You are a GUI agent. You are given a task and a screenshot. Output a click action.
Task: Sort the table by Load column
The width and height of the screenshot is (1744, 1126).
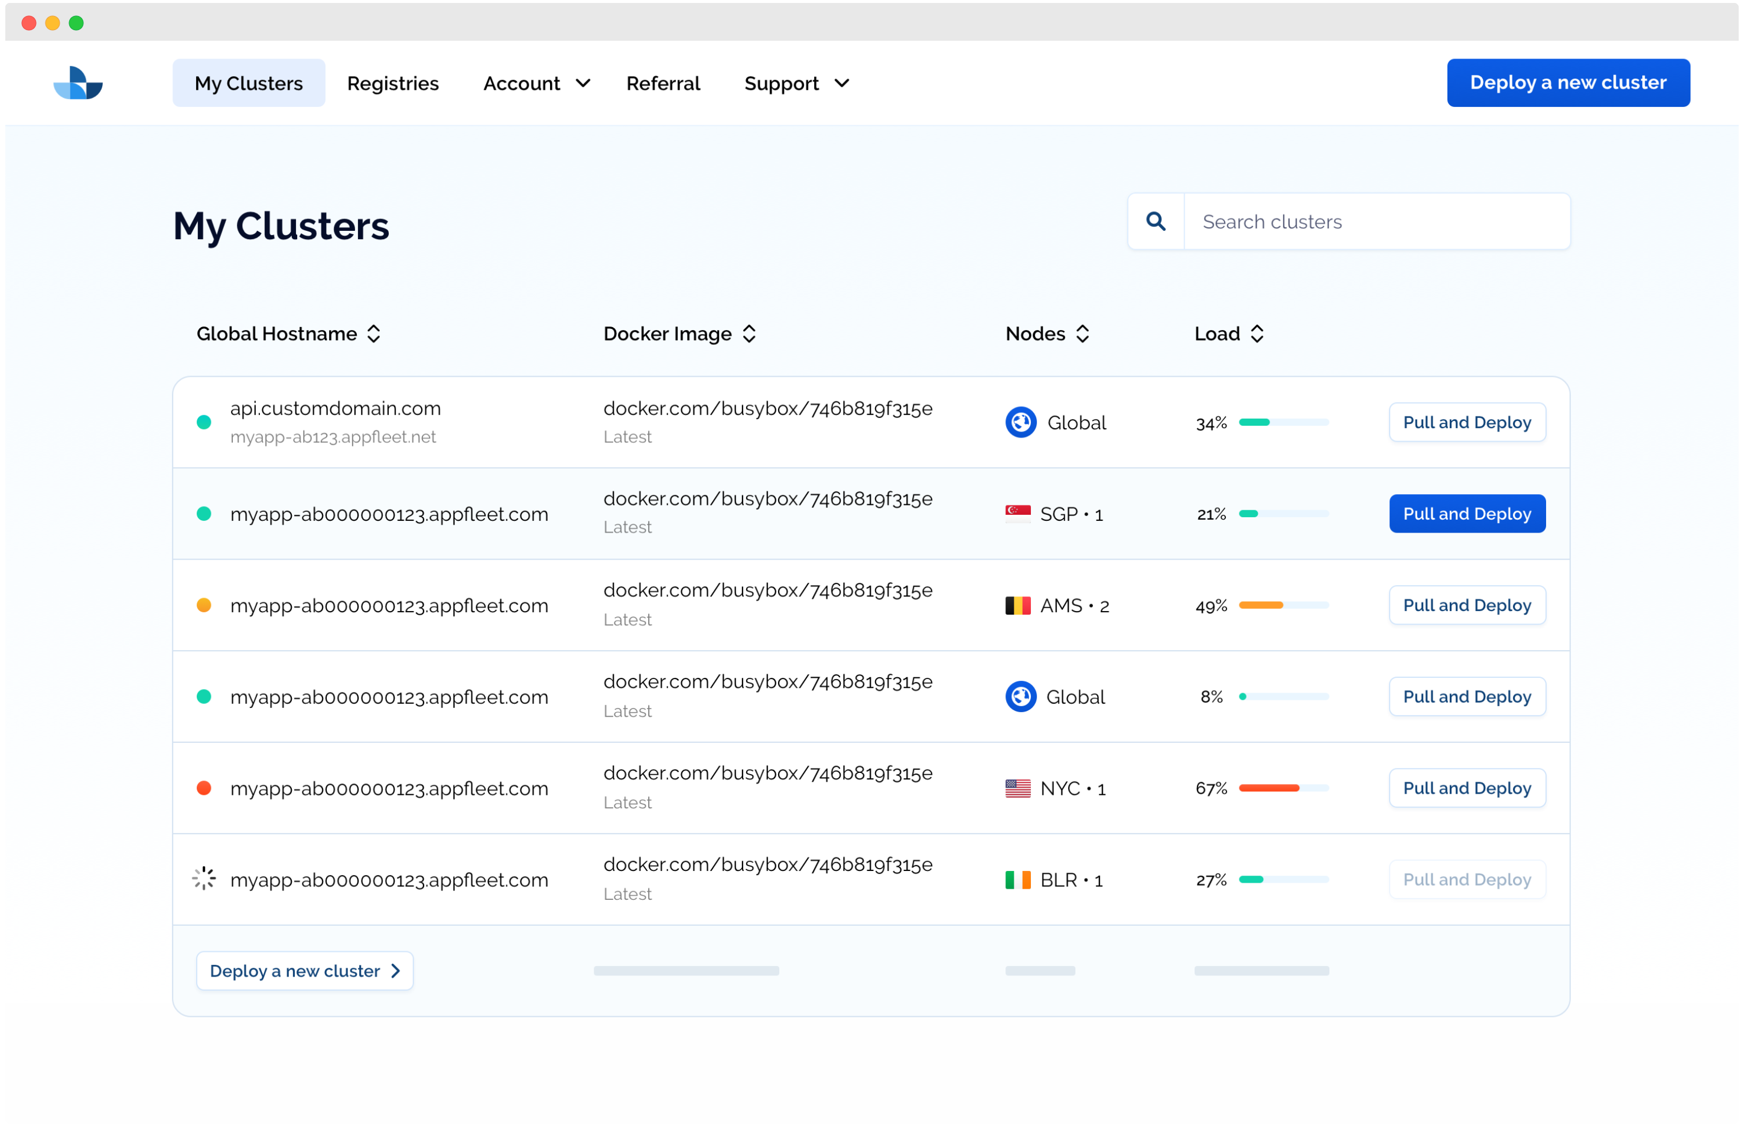pyautogui.click(x=1257, y=334)
